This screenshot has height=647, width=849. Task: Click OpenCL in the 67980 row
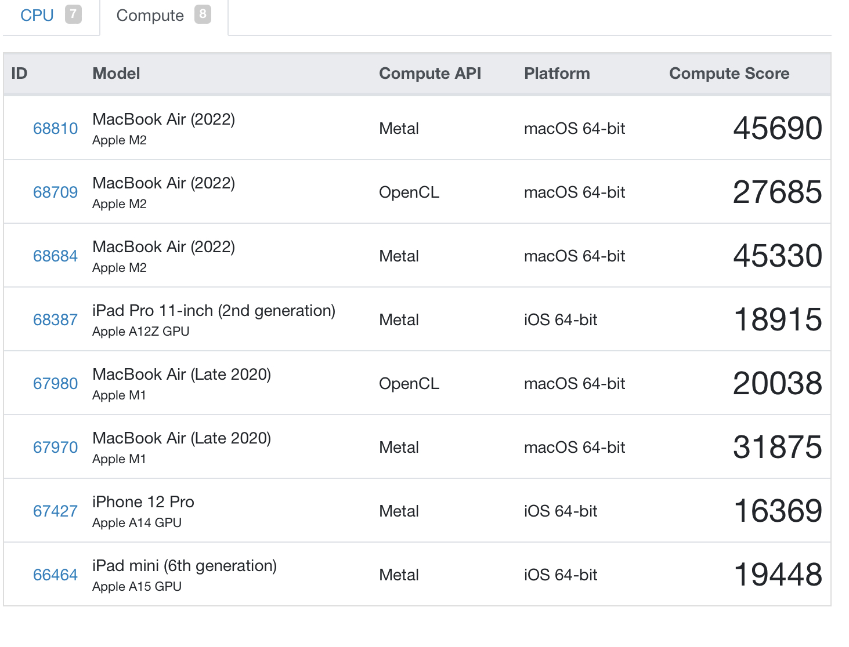[x=409, y=384]
